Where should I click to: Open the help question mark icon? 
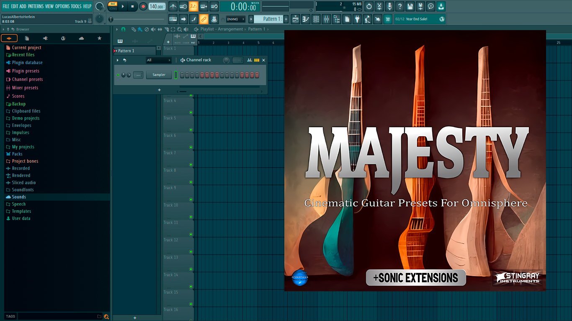click(400, 6)
